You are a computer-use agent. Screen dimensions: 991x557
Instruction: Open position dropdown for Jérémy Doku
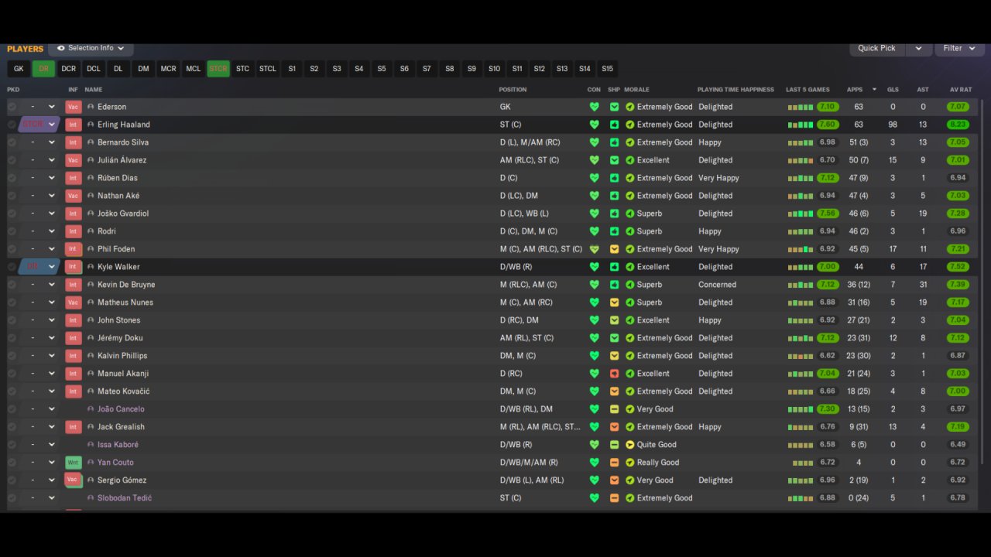(52, 338)
